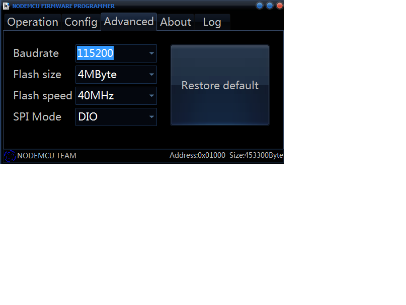Screen dimensions: 406x305
Task: Switch to the Operation tab
Action: 33,22
